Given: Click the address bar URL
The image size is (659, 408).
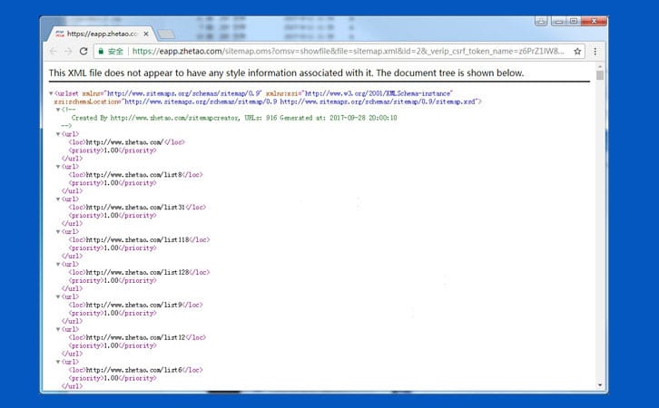Looking at the screenshot, I should pyautogui.click(x=348, y=51).
